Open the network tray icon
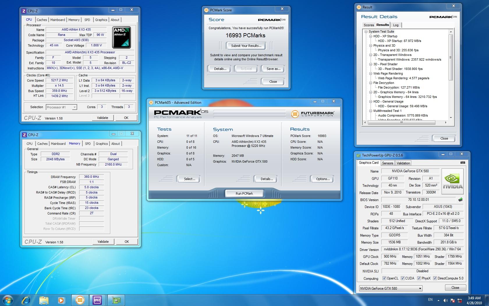 [x=460, y=300]
